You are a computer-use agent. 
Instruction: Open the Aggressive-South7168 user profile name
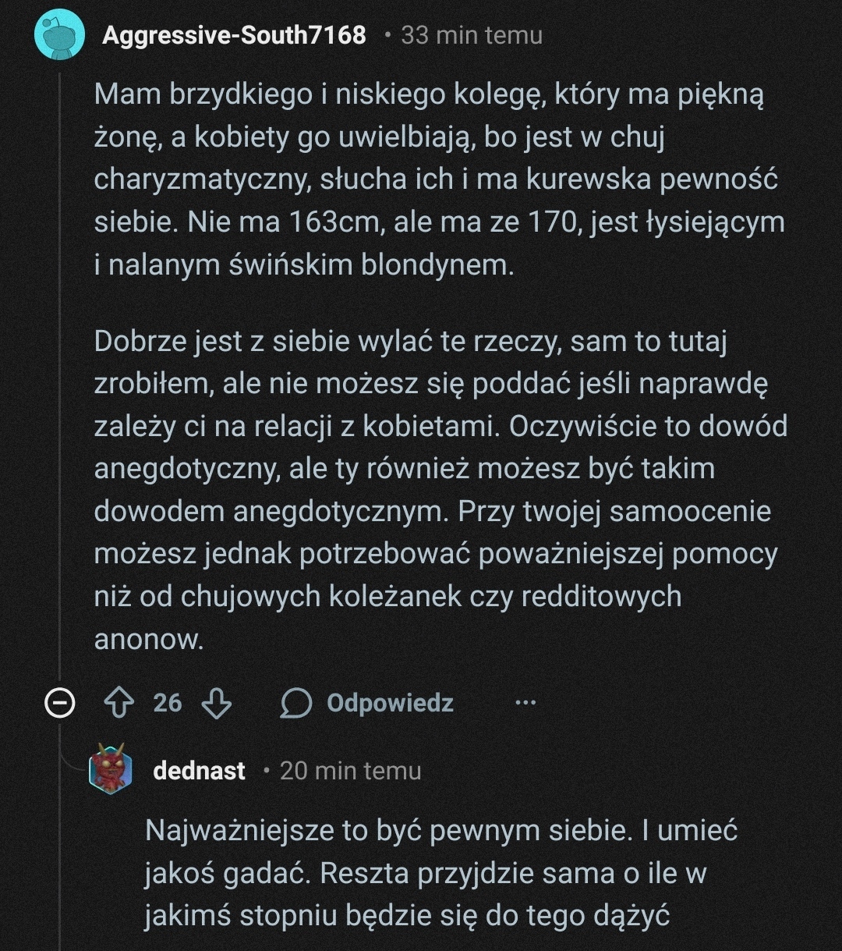(234, 35)
